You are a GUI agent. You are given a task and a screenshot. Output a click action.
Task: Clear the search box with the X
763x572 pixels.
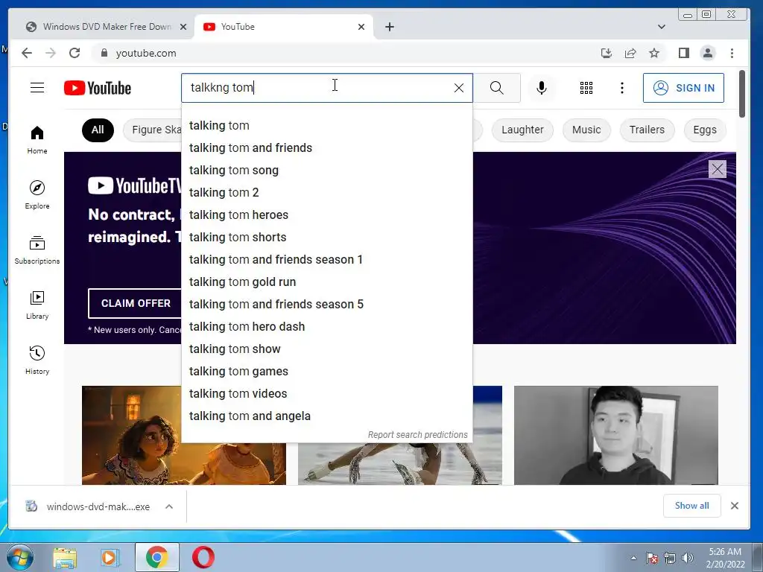coord(458,88)
